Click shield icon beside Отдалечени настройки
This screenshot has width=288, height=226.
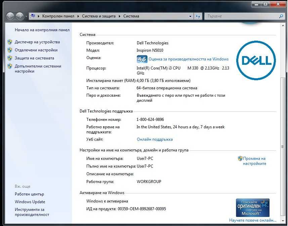[10, 50]
